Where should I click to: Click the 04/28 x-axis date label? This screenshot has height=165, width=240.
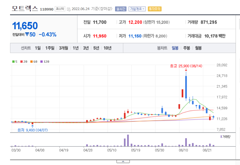[88, 150]
